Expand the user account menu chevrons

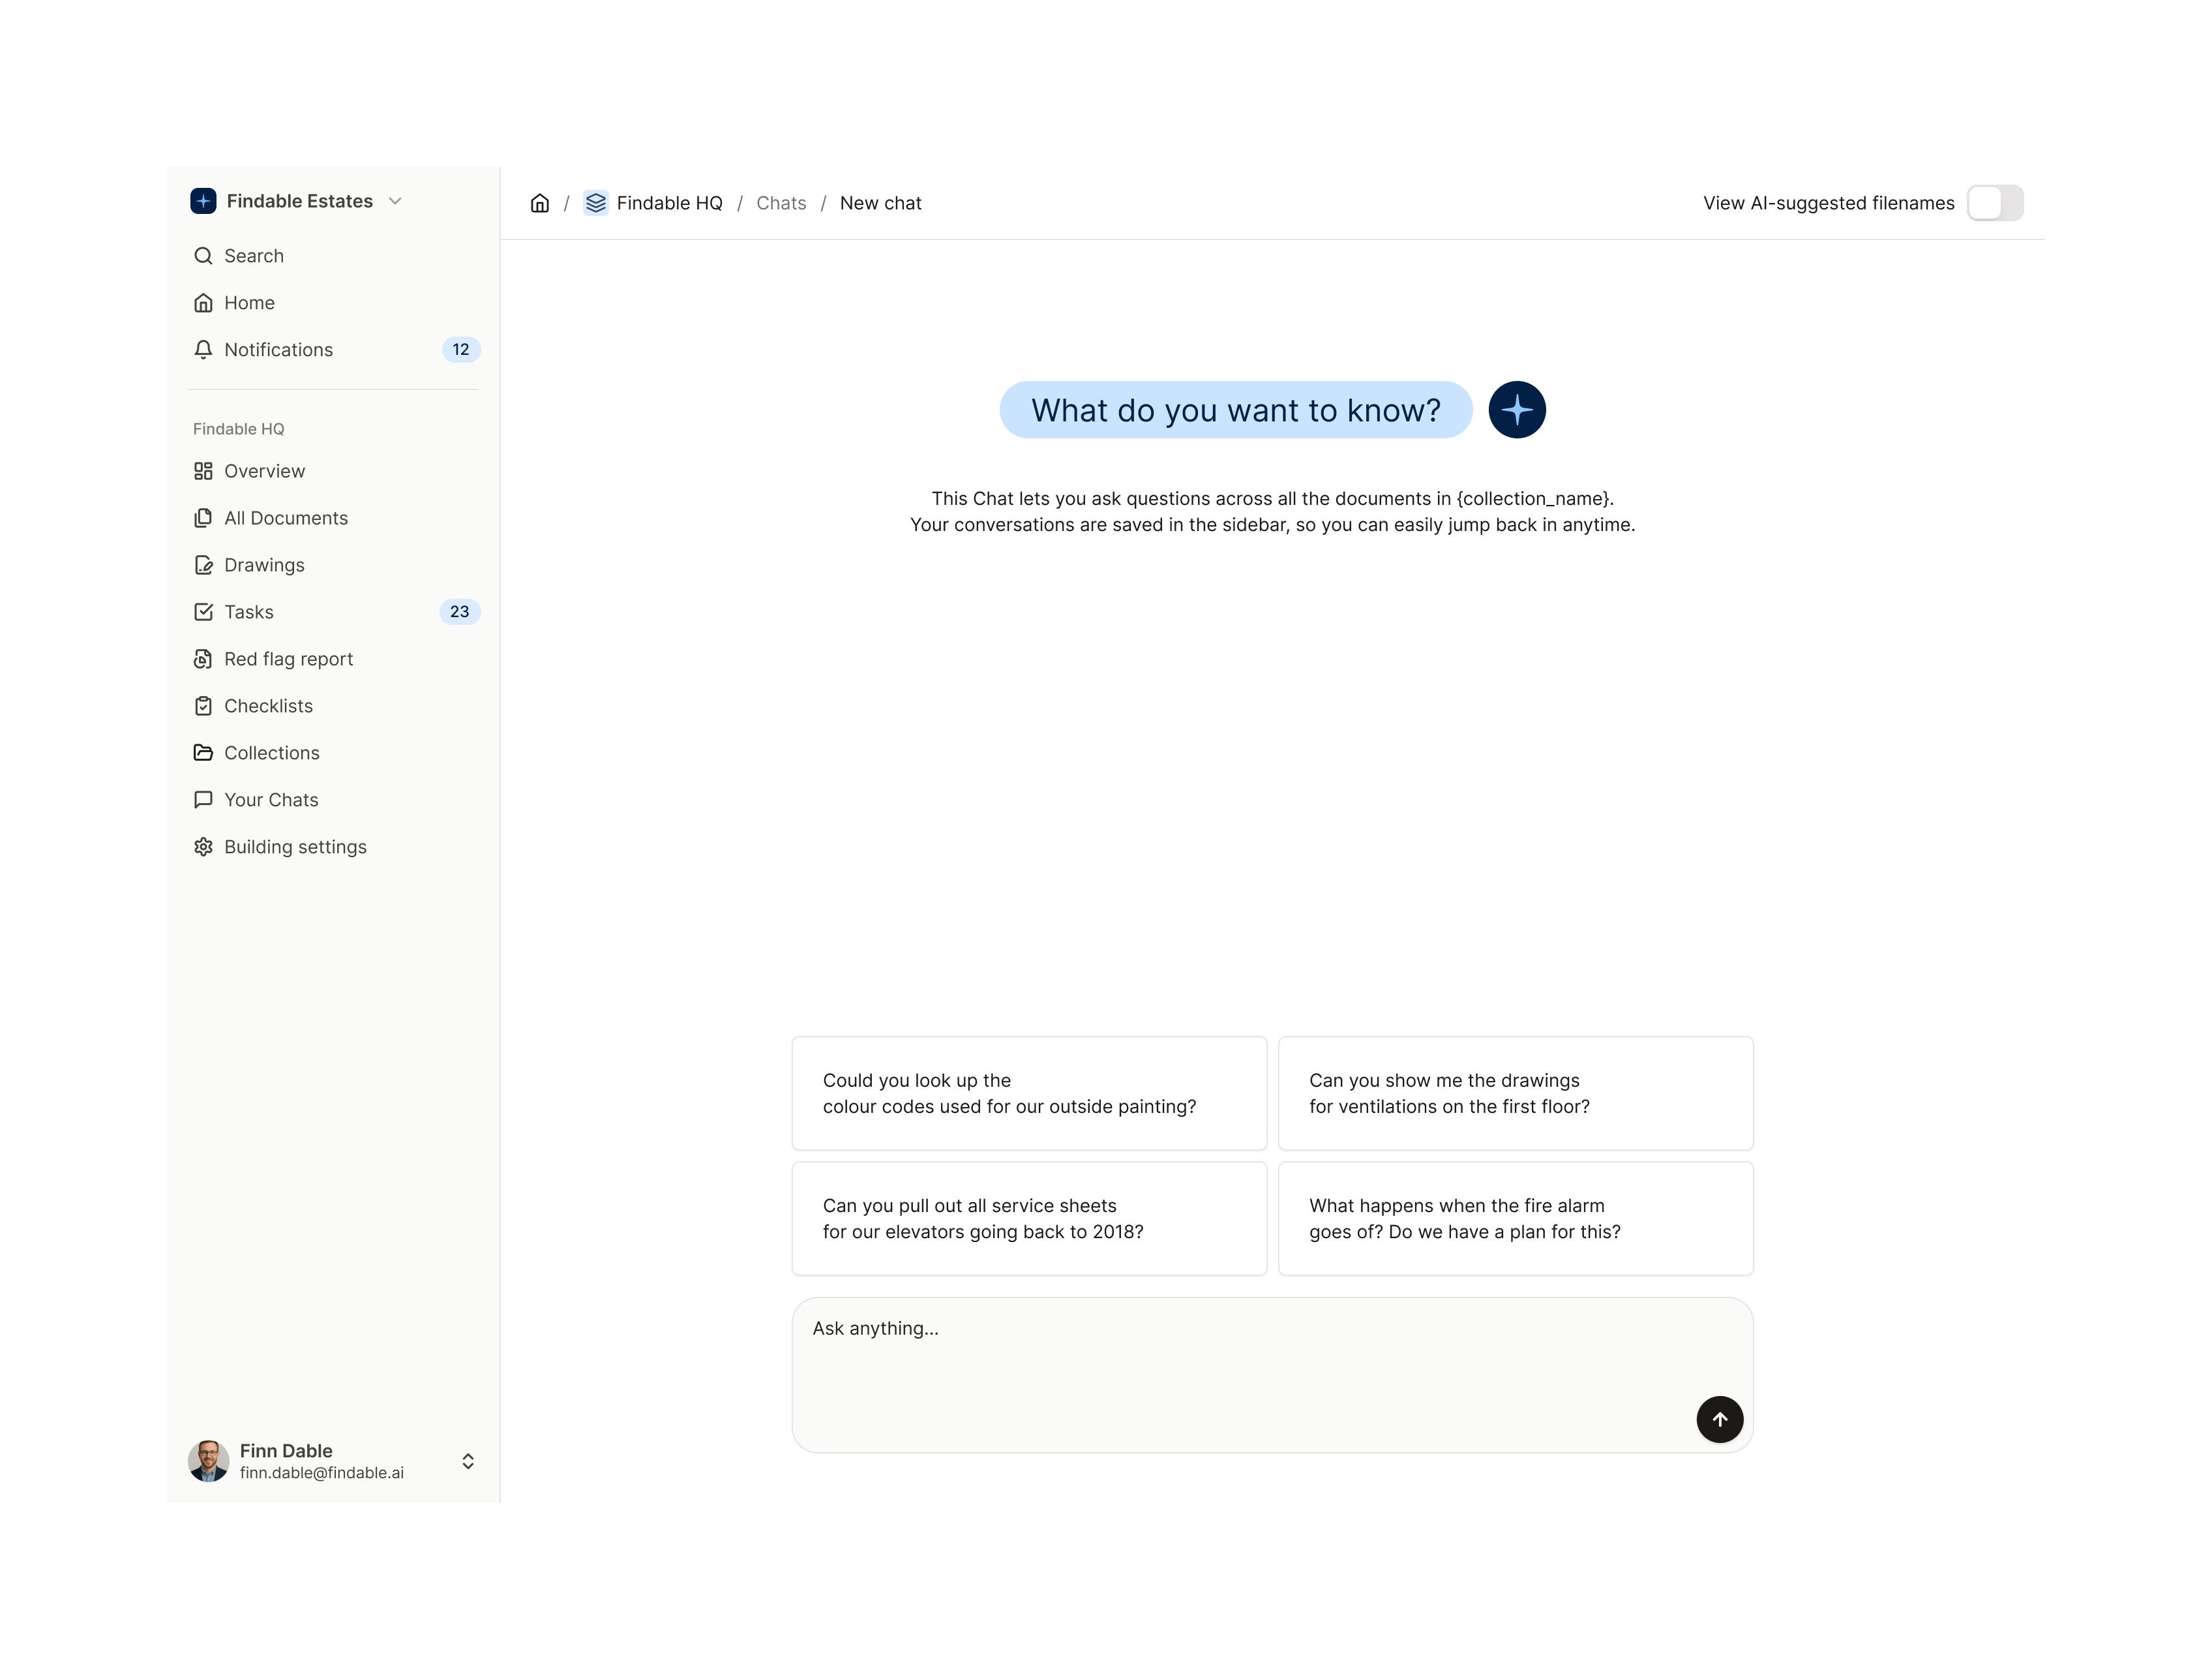(x=468, y=1462)
